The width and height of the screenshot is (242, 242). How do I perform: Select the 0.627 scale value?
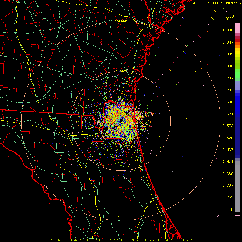pos(228,114)
